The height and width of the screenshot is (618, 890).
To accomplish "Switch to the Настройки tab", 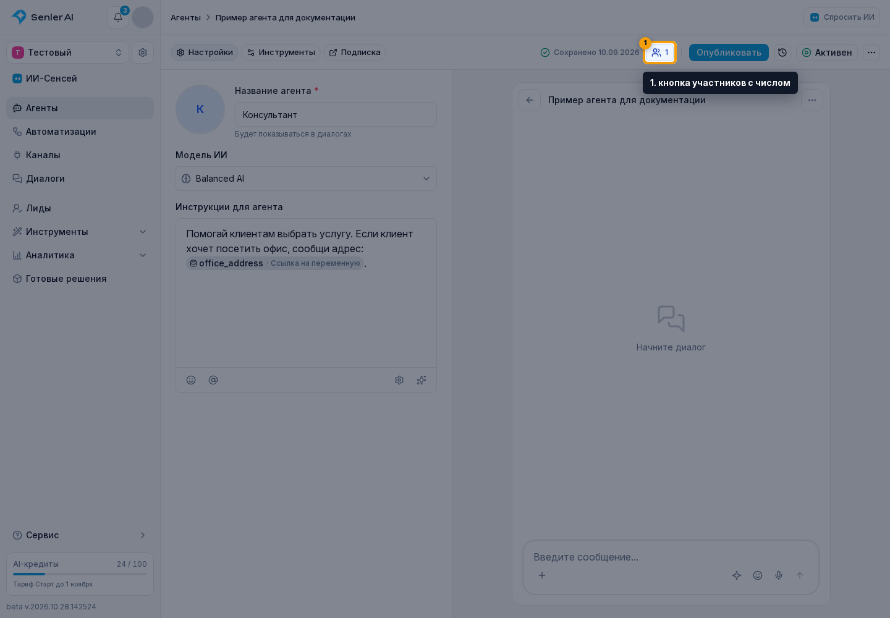I will click(x=205, y=53).
